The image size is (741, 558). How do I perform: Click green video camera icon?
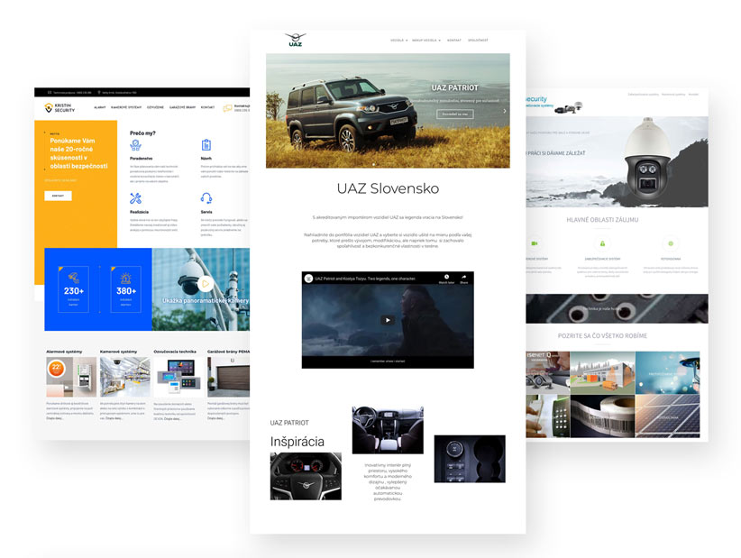[535, 243]
